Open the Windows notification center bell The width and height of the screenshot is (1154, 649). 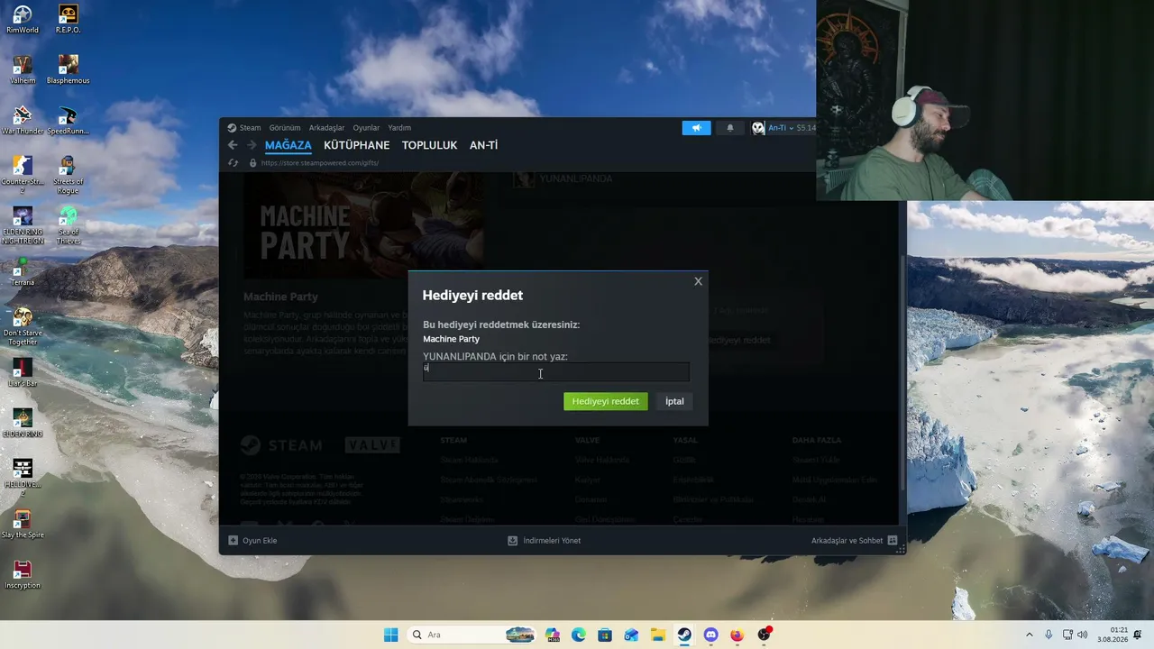coord(1140,635)
